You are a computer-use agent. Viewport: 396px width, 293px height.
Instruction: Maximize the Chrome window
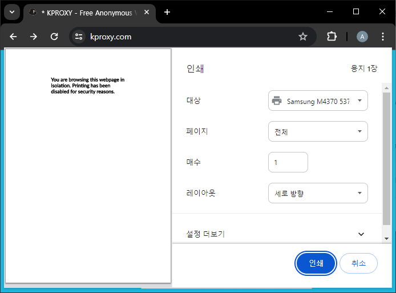point(356,11)
